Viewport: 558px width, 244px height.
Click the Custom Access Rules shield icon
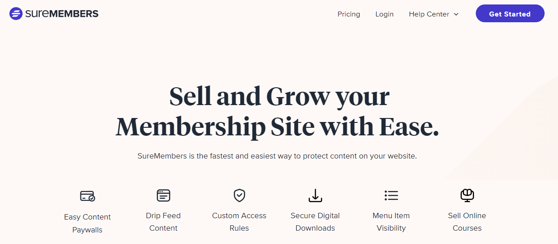[239, 195]
